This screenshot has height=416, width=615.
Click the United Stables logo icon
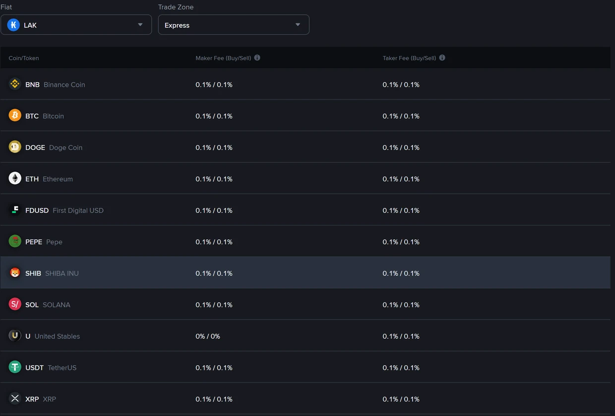[15, 336]
